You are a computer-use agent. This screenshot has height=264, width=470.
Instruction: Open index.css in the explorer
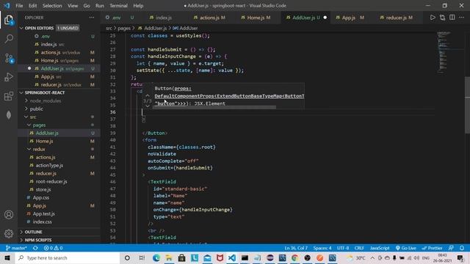tap(42, 221)
